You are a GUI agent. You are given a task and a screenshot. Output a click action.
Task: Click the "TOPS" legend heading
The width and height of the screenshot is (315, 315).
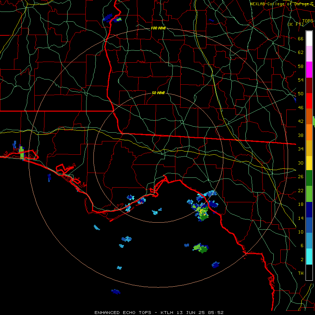click(308, 21)
